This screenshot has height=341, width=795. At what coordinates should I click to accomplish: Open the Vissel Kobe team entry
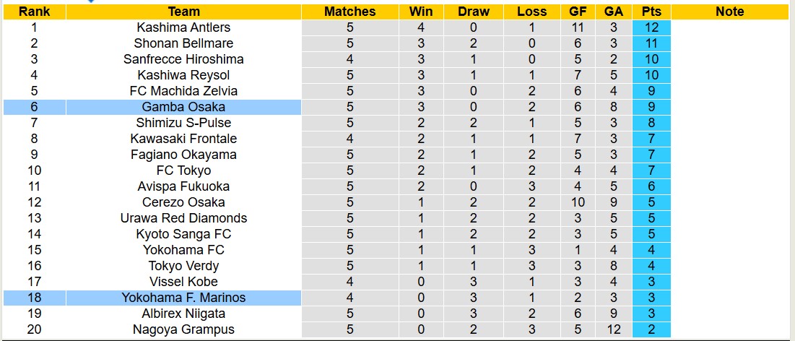point(183,282)
